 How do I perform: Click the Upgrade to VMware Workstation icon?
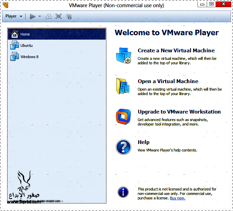123,117
